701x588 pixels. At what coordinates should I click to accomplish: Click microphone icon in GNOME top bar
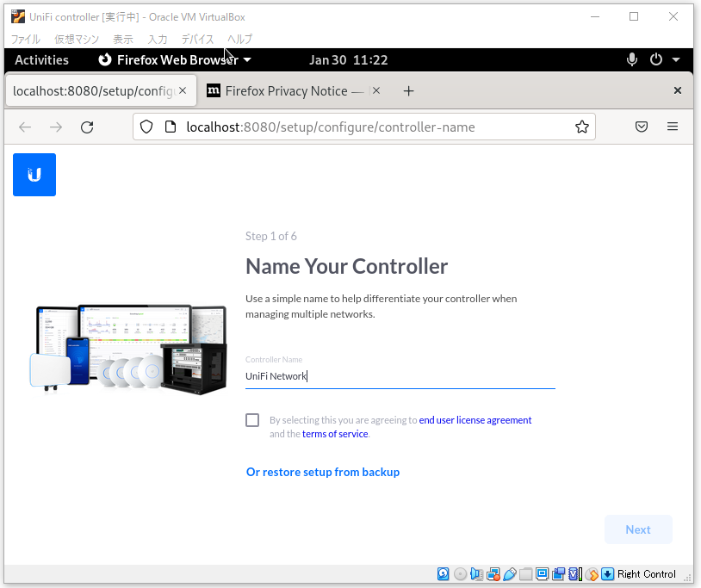632,59
